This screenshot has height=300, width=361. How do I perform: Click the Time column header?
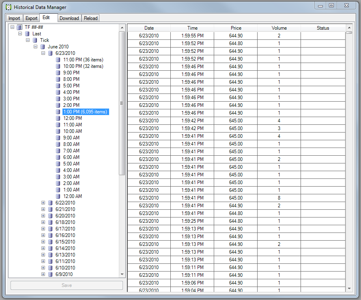coord(192,28)
